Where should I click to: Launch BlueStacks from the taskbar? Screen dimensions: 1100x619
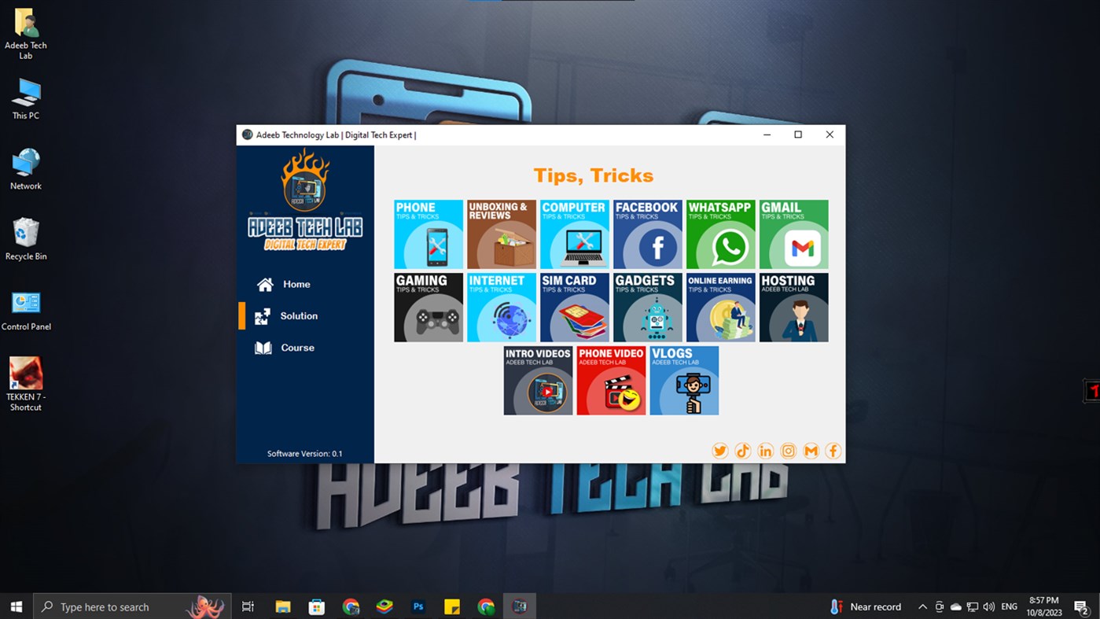pyautogui.click(x=384, y=606)
